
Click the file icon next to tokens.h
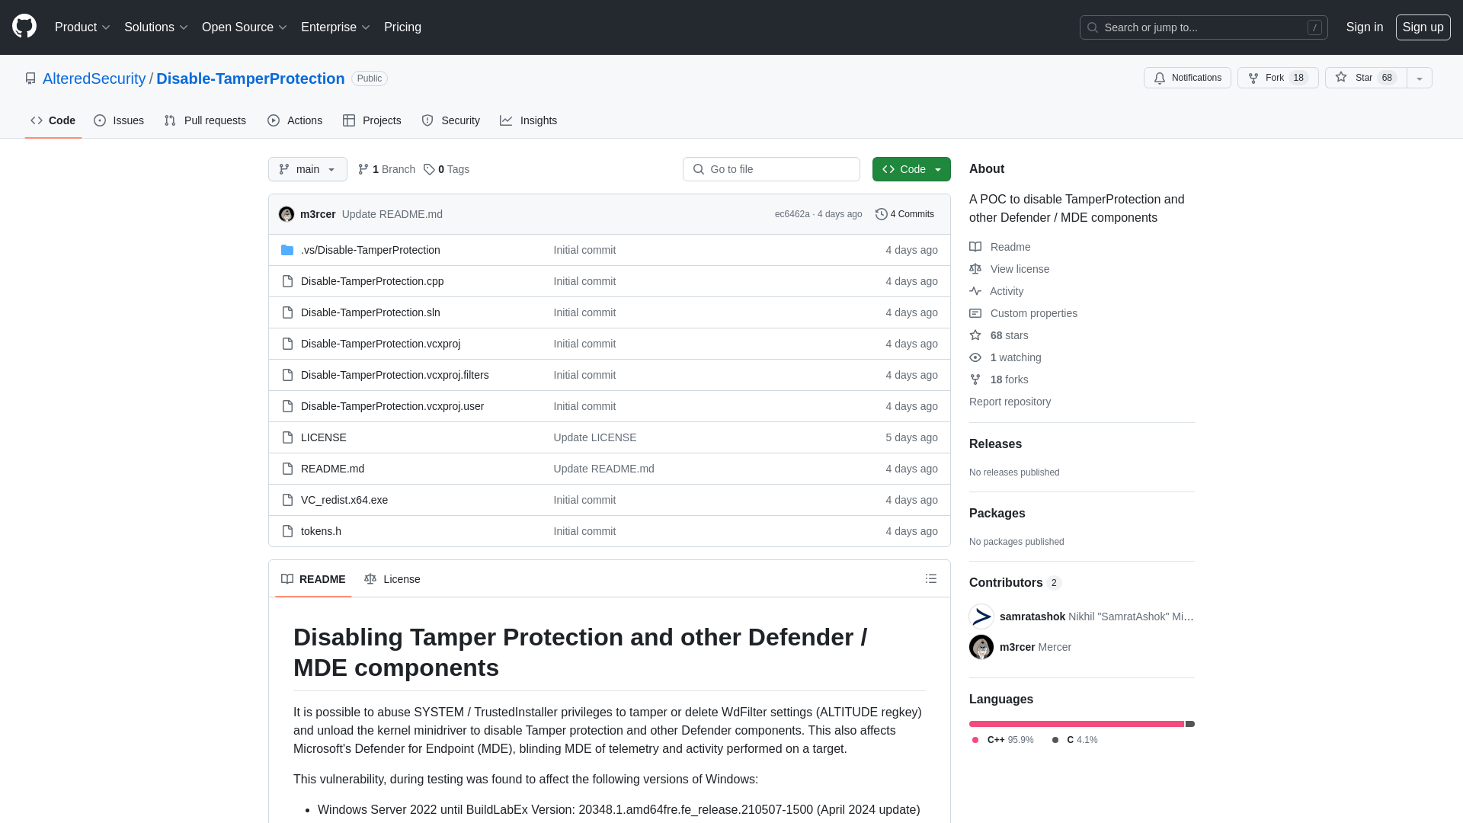pyautogui.click(x=287, y=531)
